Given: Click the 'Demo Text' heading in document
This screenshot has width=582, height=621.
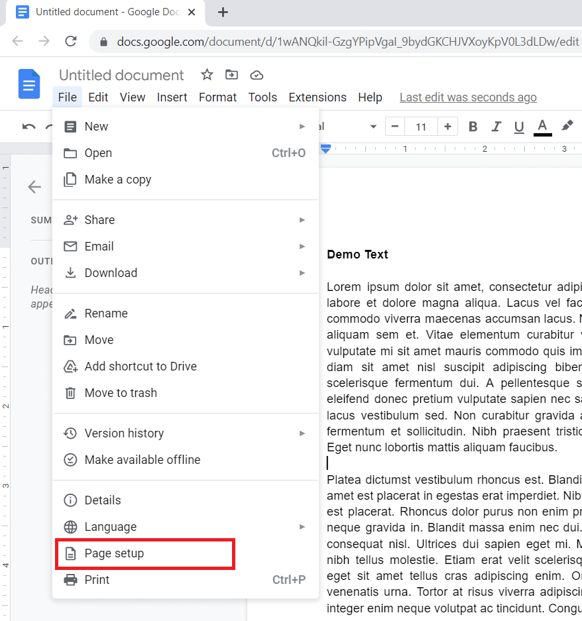Looking at the screenshot, I should [x=357, y=254].
